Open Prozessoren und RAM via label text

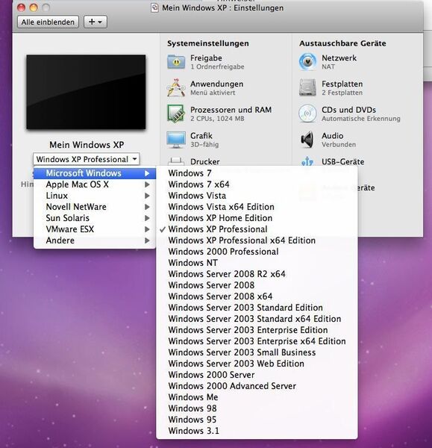click(x=231, y=110)
